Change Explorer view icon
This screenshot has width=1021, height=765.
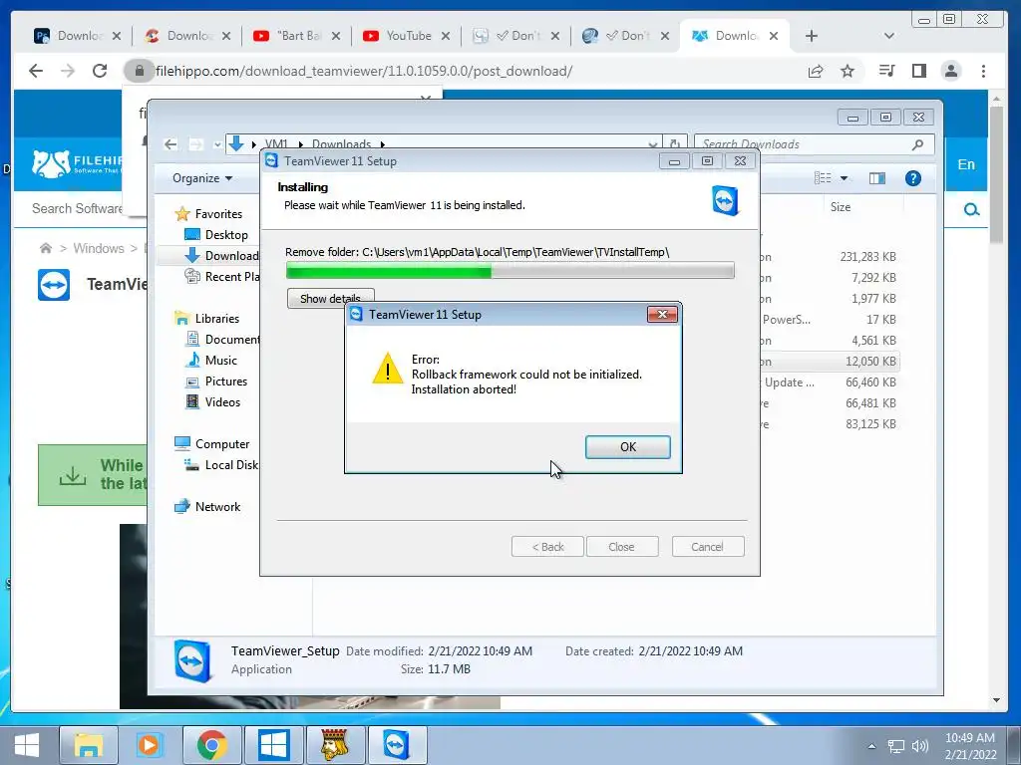coord(823,177)
